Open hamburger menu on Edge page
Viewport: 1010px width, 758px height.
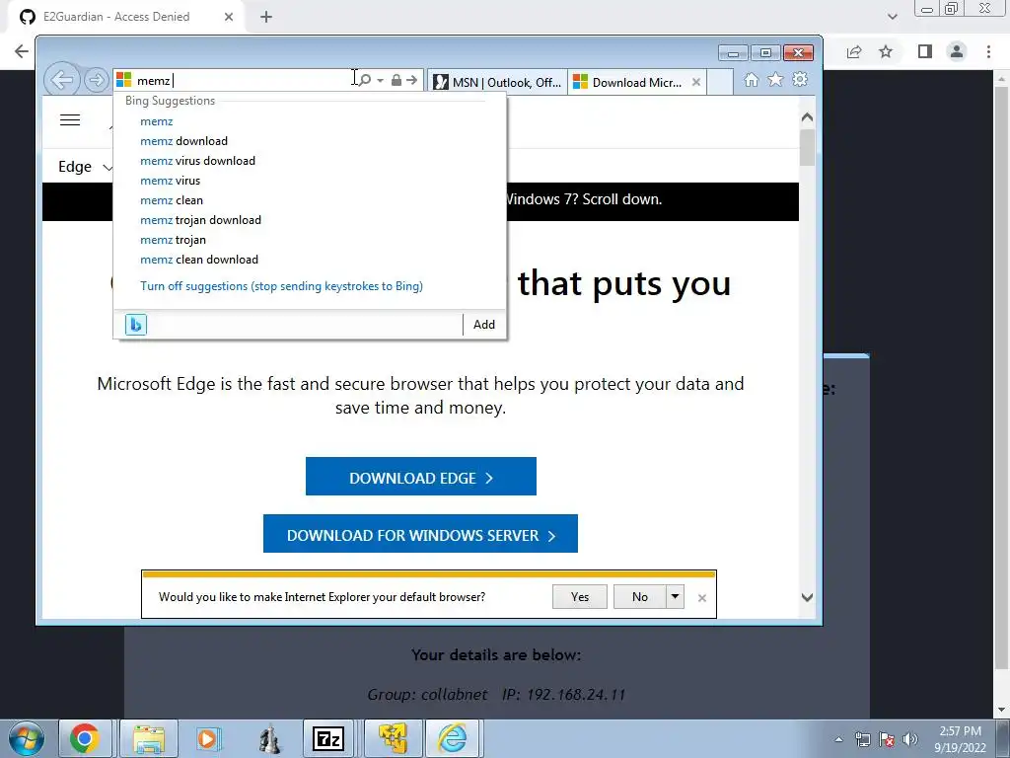click(x=70, y=119)
